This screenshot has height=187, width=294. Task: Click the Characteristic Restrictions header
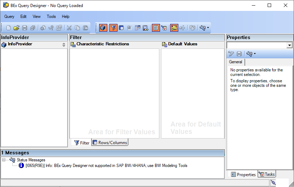103,44
